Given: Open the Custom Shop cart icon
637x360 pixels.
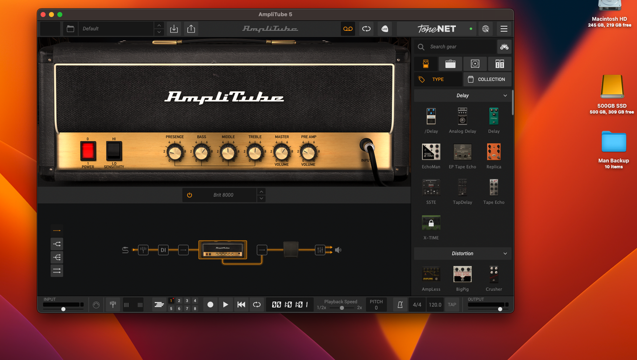Looking at the screenshot, I should point(504,47).
